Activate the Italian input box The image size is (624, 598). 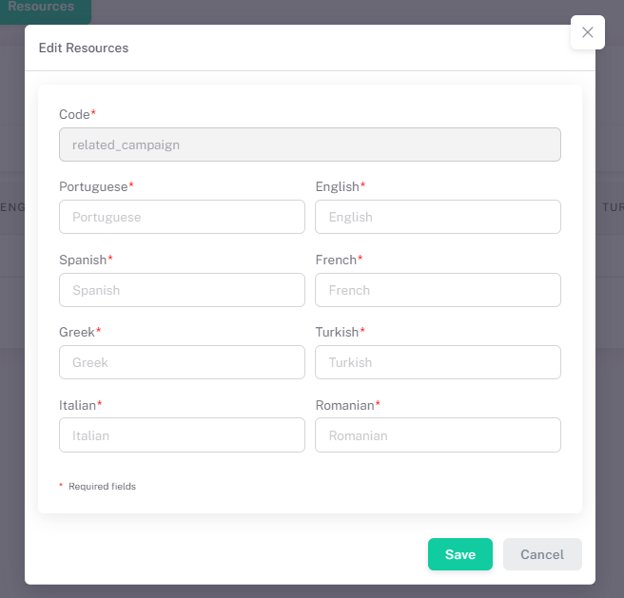182,435
